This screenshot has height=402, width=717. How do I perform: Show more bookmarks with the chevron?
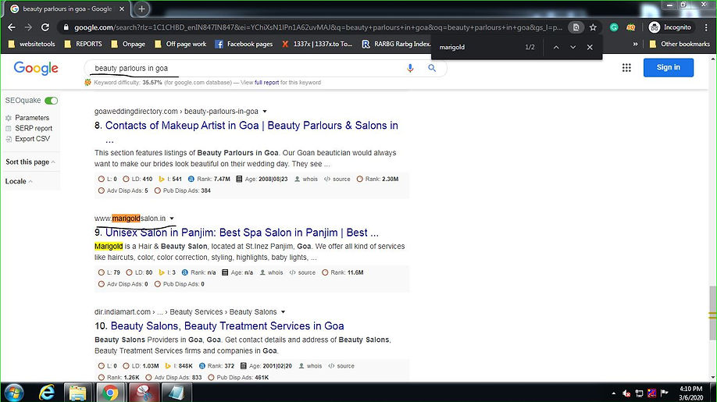tap(635, 44)
